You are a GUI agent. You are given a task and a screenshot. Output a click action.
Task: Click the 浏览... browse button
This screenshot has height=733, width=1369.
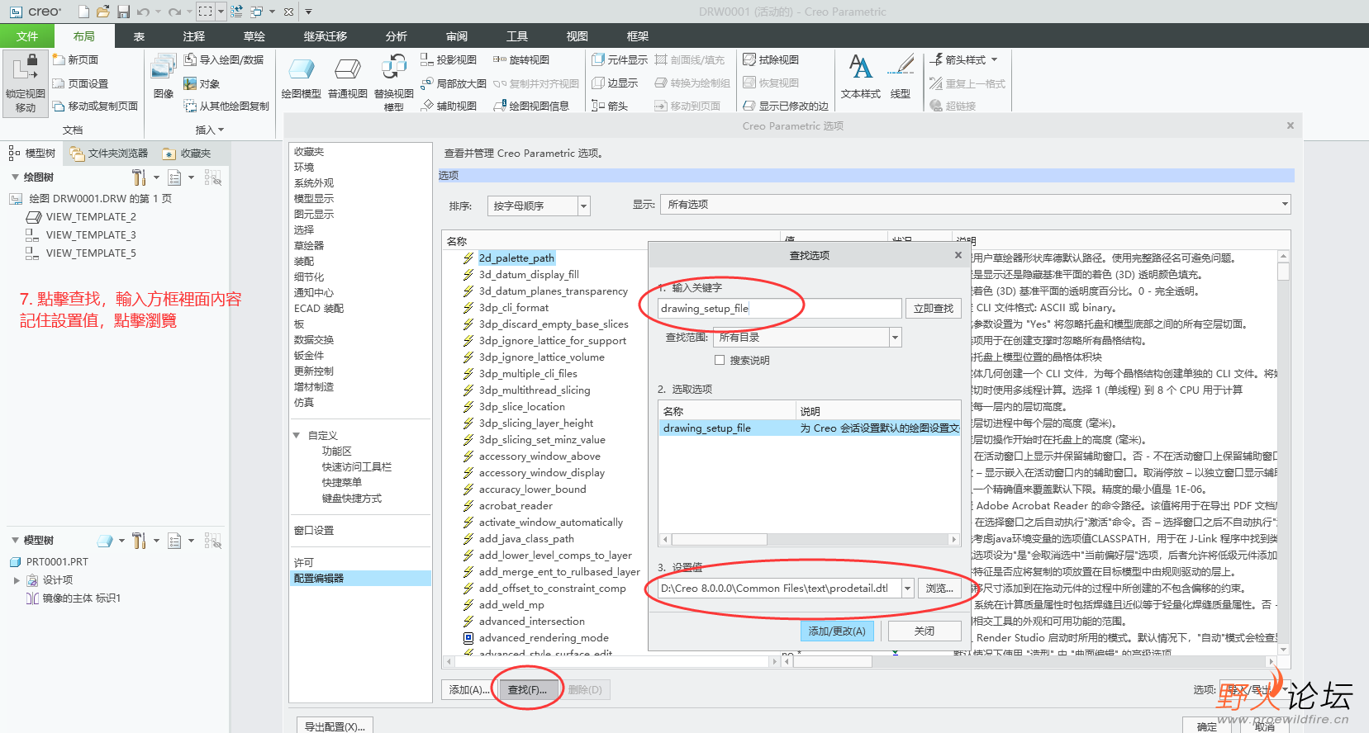point(939,588)
